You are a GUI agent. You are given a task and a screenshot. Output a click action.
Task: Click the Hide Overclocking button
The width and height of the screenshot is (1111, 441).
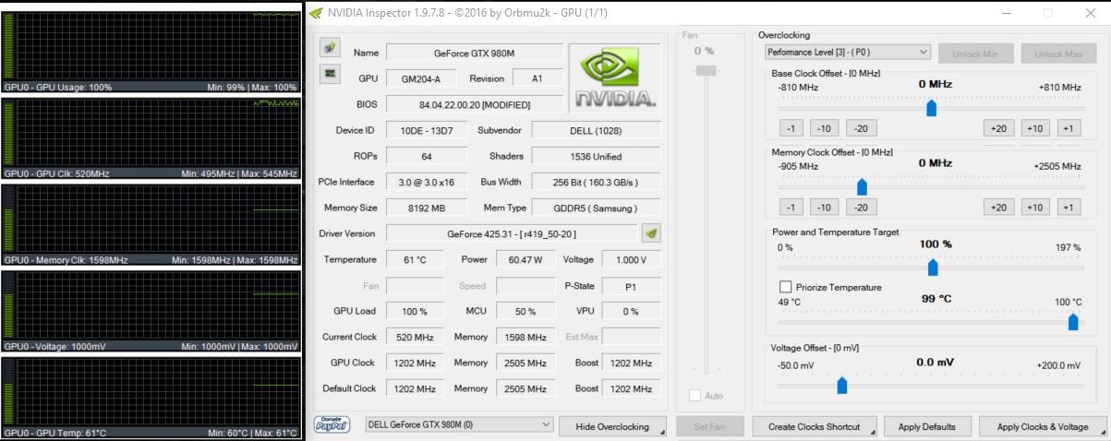point(612,426)
